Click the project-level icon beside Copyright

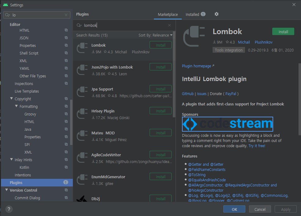(66, 99)
